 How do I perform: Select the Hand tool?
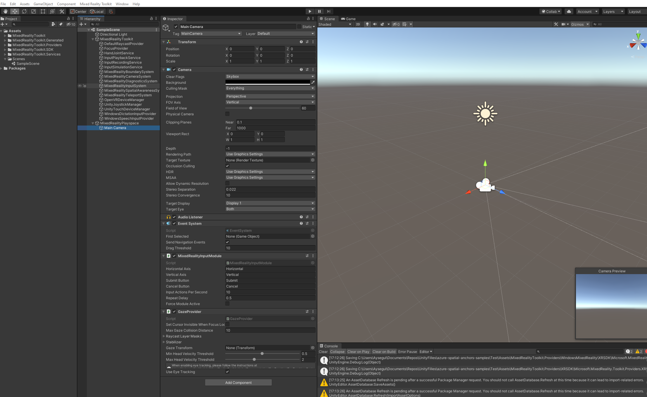coord(6,11)
